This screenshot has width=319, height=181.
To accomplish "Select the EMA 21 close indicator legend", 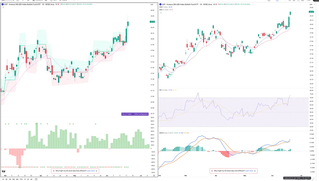I will (x=164, y=10).
